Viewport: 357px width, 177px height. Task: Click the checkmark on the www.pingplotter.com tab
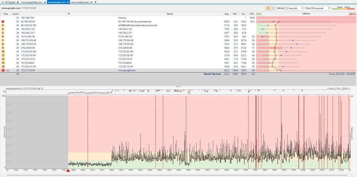click(x=45, y=2)
